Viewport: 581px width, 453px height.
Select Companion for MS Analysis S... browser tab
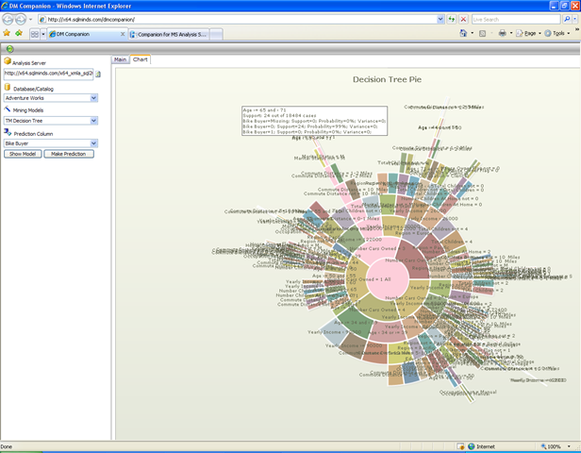(x=169, y=35)
